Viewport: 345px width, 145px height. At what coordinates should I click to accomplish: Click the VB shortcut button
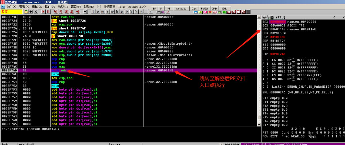[169, 9]
